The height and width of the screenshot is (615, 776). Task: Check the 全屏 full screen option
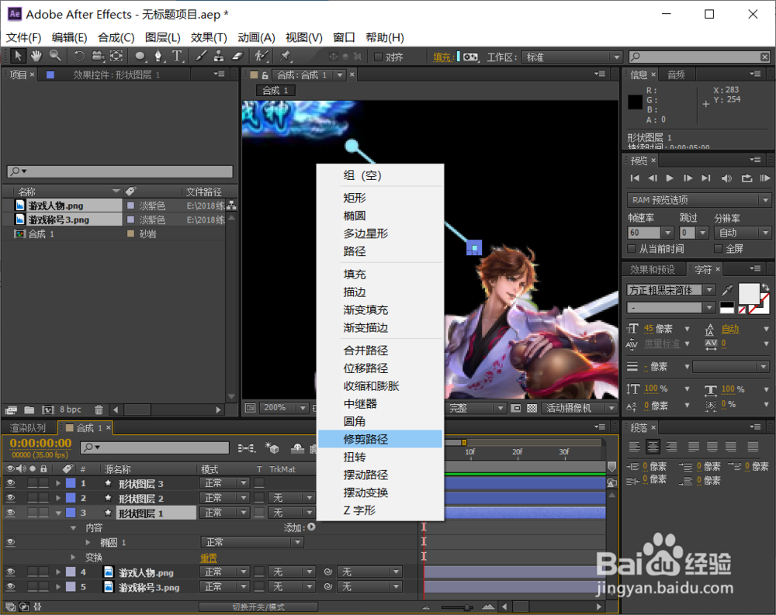click(x=718, y=248)
